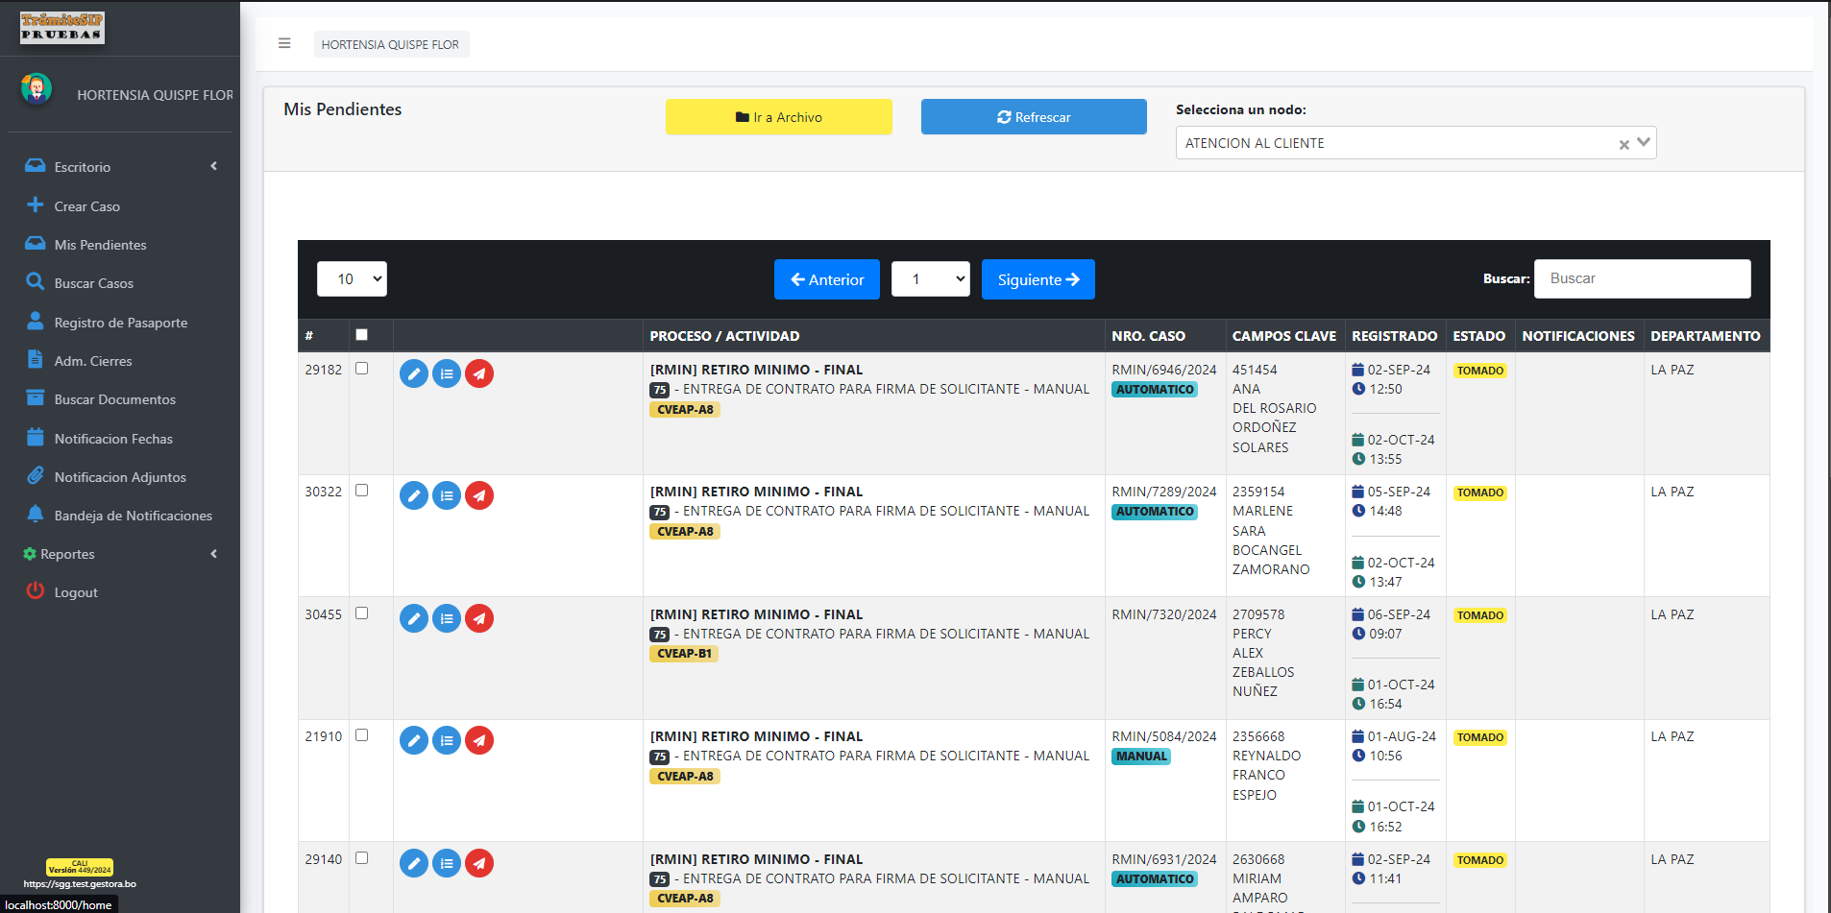Click list icon for case 29140

click(x=447, y=863)
